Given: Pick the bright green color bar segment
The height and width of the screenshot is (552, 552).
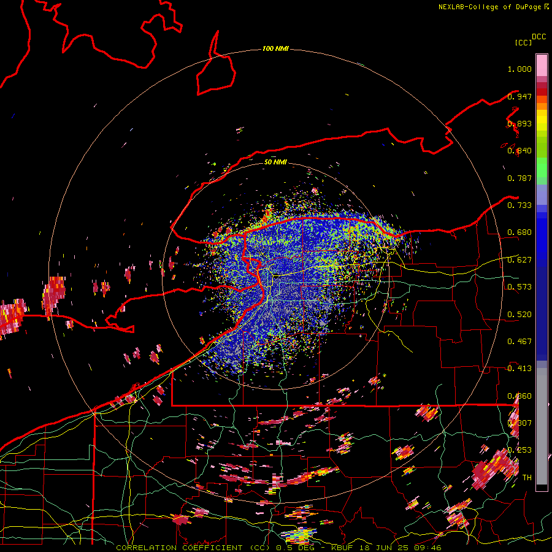Looking at the screenshot, I should (542, 167).
